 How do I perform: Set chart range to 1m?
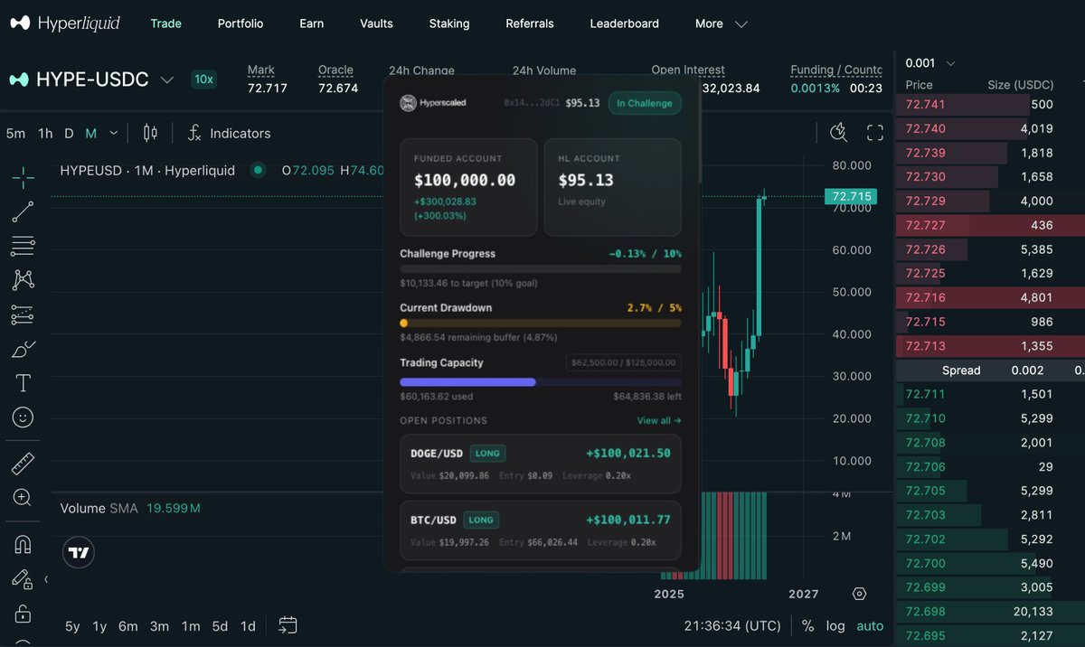click(191, 626)
